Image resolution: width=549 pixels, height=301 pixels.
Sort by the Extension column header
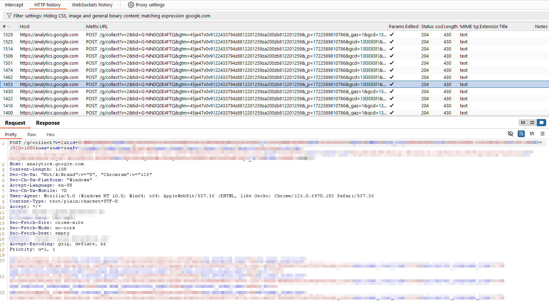(489, 26)
